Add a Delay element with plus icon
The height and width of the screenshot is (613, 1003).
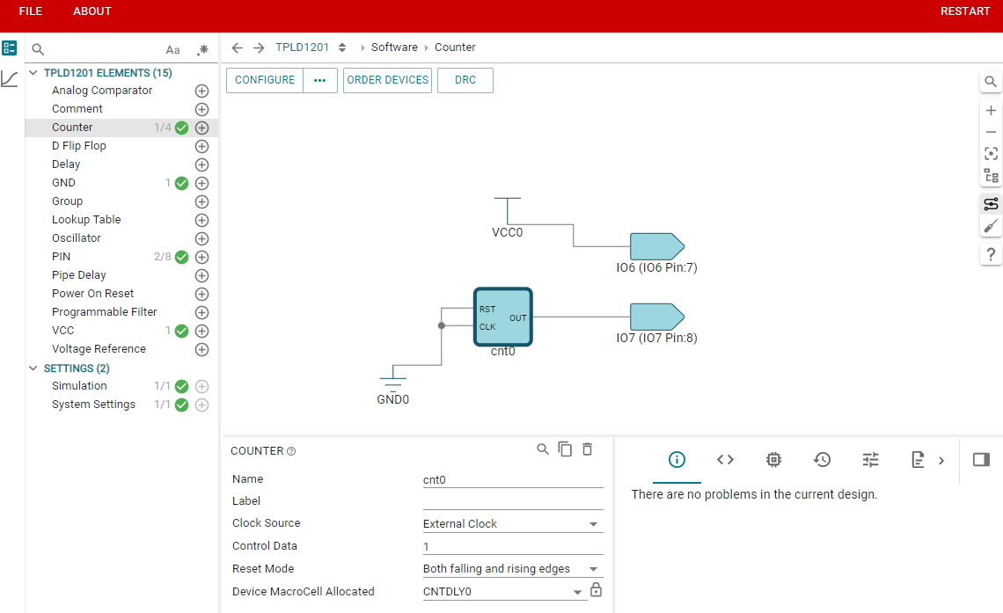click(x=201, y=165)
